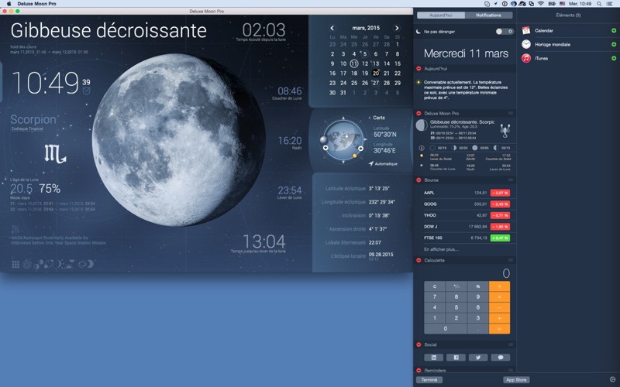Open notification center settings gear
The image size is (620, 387).
pos(612,379)
